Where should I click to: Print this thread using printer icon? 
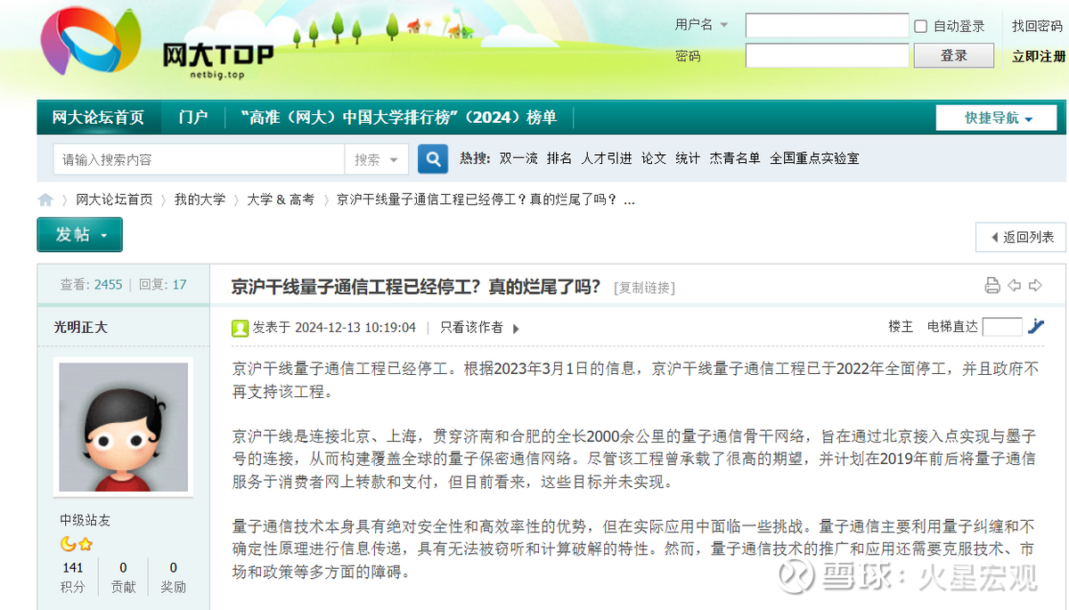[992, 286]
